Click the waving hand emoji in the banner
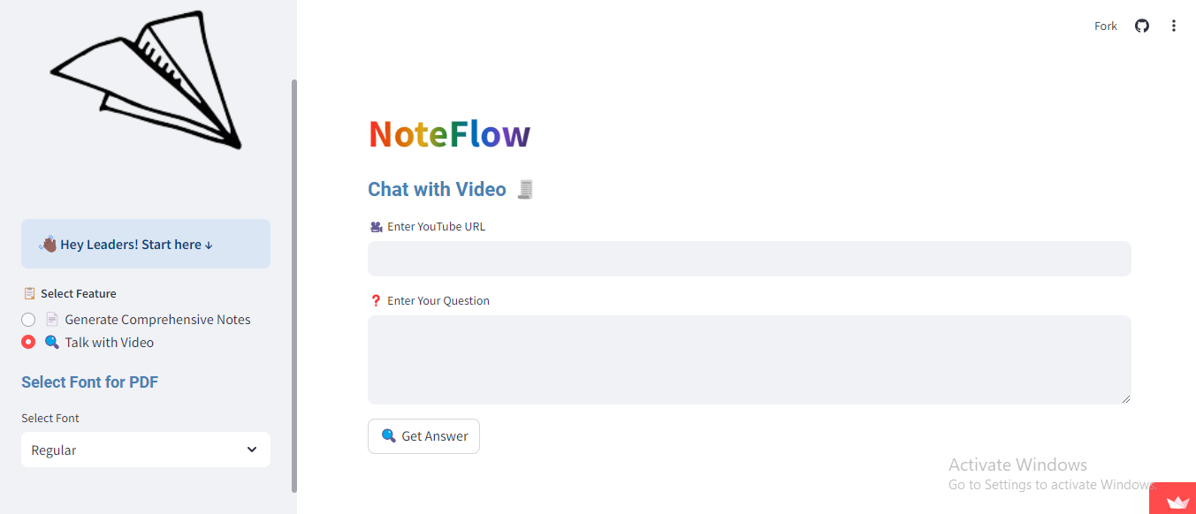This screenshot has width=1196, height=514. point(48,244)
